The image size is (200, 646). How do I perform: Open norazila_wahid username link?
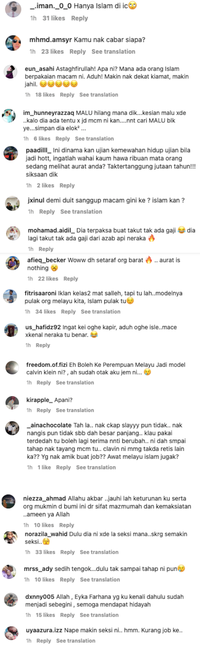(x=46, y=534)
